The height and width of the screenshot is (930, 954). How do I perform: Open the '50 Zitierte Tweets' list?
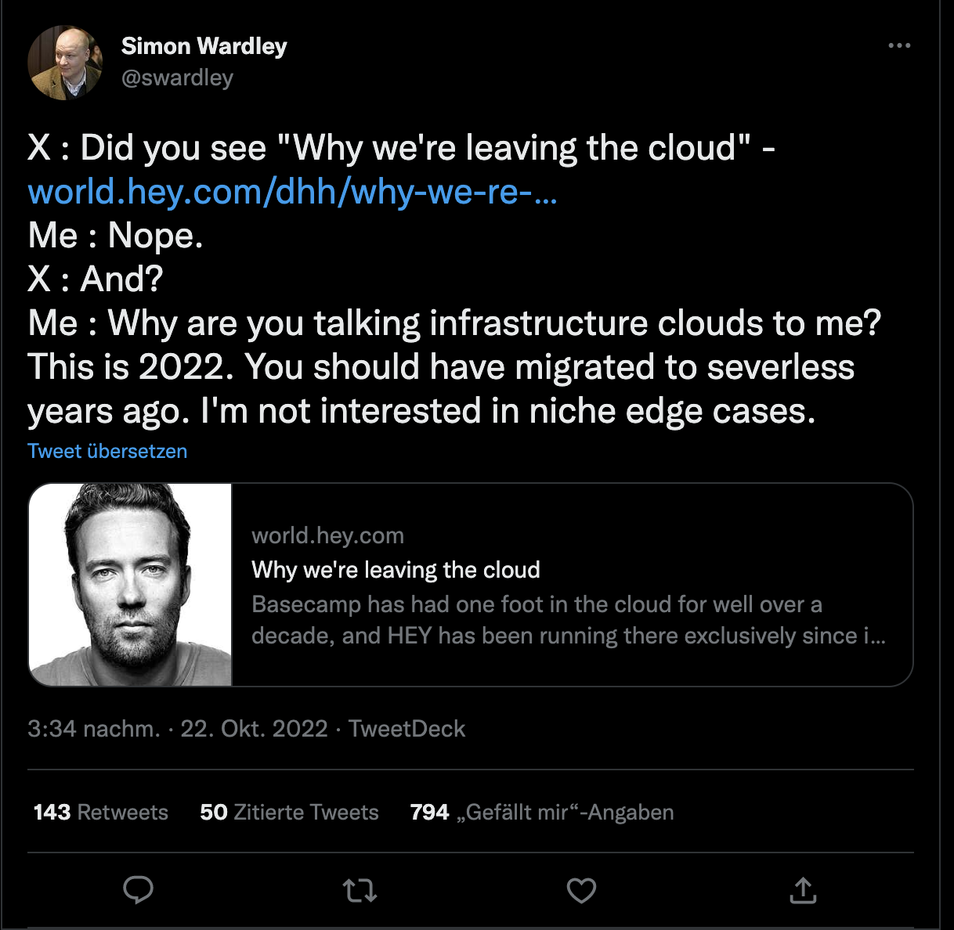point(290,813)
